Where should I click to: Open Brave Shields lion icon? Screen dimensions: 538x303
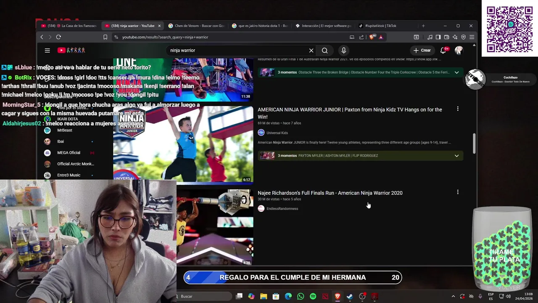[x=372, y=37]
